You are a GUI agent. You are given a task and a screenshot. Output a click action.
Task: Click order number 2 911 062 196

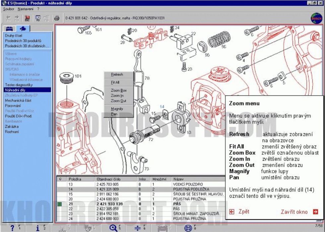[107, 194]
